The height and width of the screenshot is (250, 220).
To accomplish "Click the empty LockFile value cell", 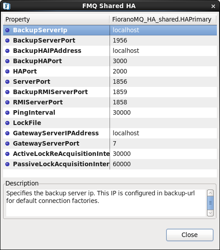I will coord(163,123).
